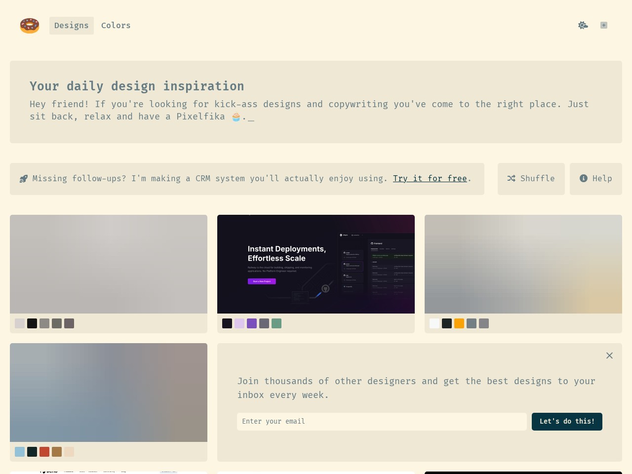Pick the orange swatch under third design
The height and width of the screenshot is (474, 632).
tap(459, 323)
